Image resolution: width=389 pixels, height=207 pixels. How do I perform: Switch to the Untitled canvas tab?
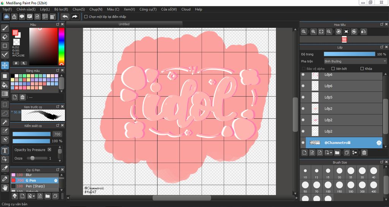[124, 24]
